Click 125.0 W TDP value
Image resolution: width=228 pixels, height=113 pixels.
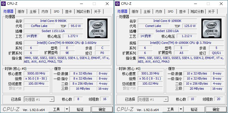(x=190, y=26)
